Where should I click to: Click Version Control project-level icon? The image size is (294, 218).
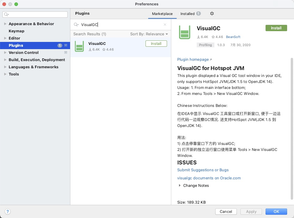[66, 52]
